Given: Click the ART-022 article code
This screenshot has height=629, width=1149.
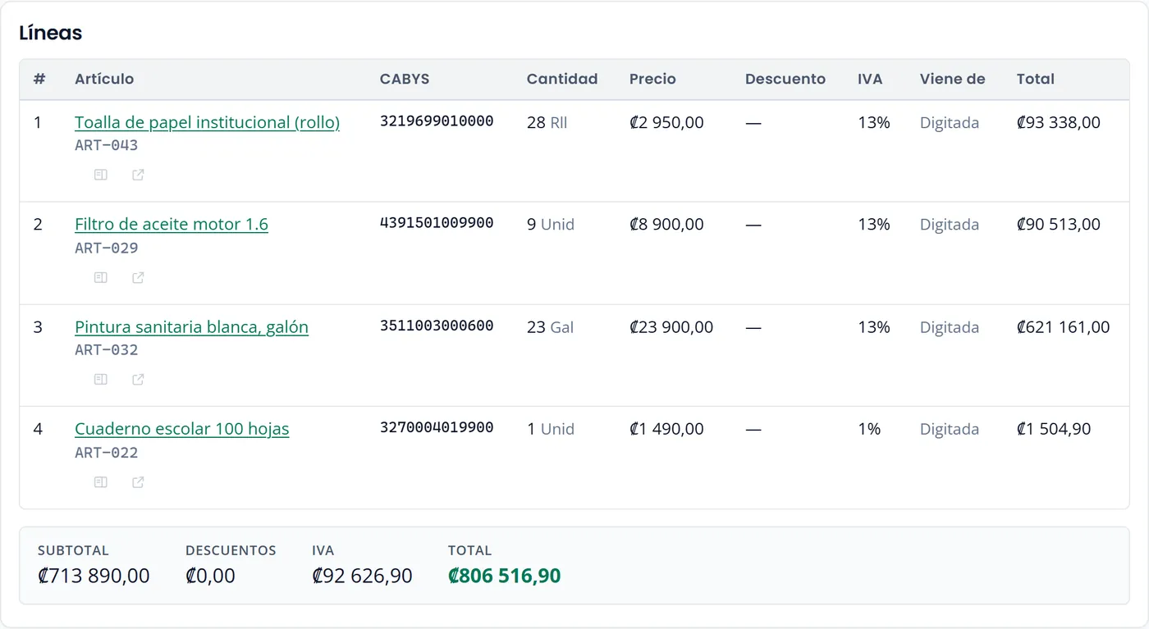Looking at the screenshot, I should click(x=107, y=452).
